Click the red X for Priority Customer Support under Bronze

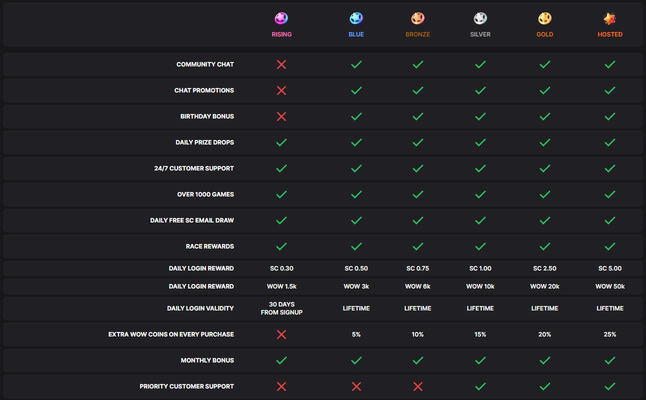point(418,386)
